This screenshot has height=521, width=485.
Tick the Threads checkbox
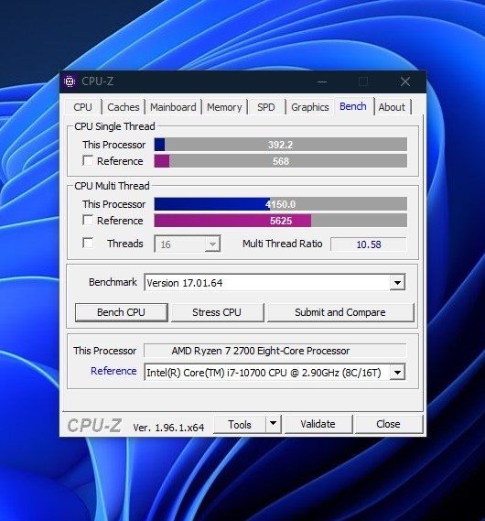click(88, 243)
